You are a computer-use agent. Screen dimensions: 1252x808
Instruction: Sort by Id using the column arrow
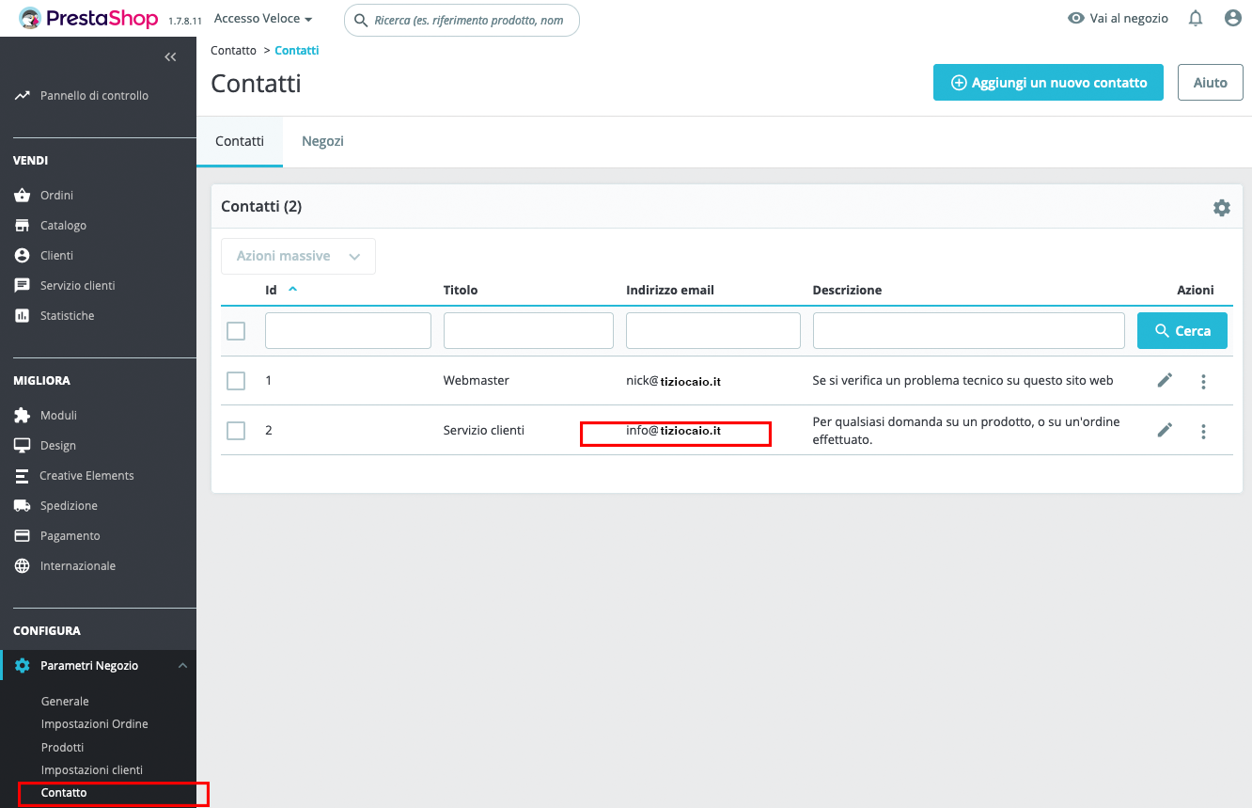(x=292, y=289)
